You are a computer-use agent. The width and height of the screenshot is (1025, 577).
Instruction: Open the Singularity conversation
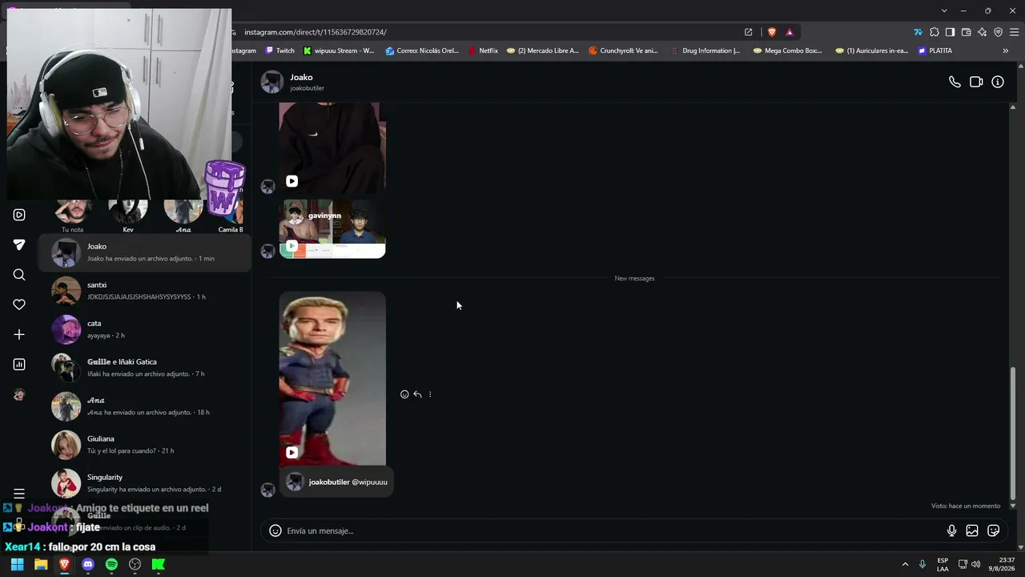tap(145, 483)
